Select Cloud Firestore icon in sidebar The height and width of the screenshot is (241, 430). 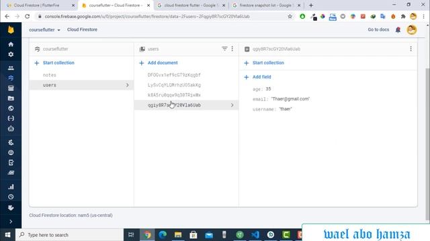coord(11,78)
